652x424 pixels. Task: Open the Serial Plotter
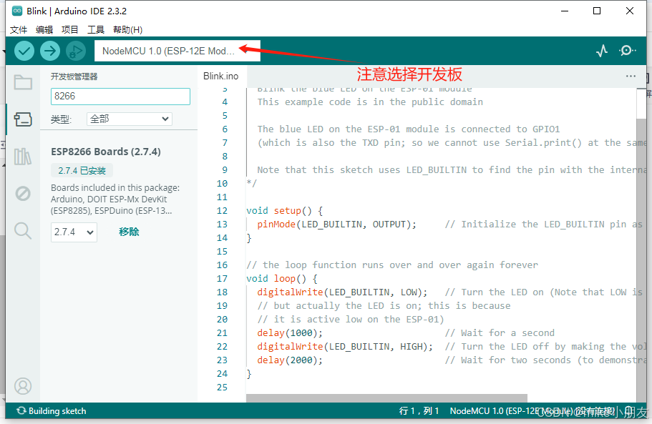(602, 51)
